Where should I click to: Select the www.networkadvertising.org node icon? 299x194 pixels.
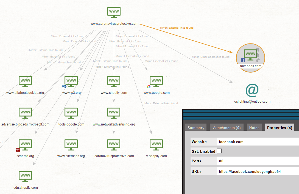114,113
